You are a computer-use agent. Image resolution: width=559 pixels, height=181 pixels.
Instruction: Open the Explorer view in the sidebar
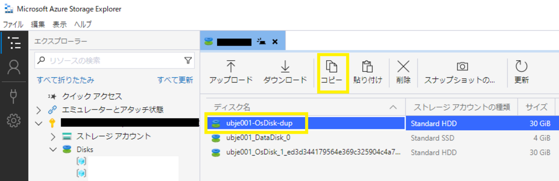[x=14, y=43]
